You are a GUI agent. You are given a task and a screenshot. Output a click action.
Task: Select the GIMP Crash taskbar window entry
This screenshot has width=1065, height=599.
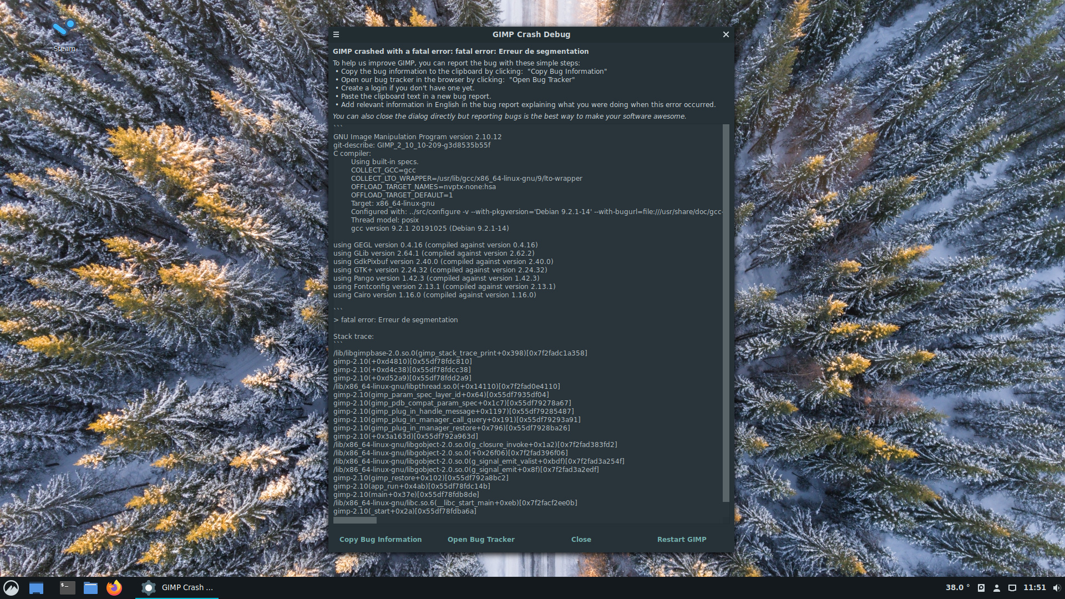point(177,587)
